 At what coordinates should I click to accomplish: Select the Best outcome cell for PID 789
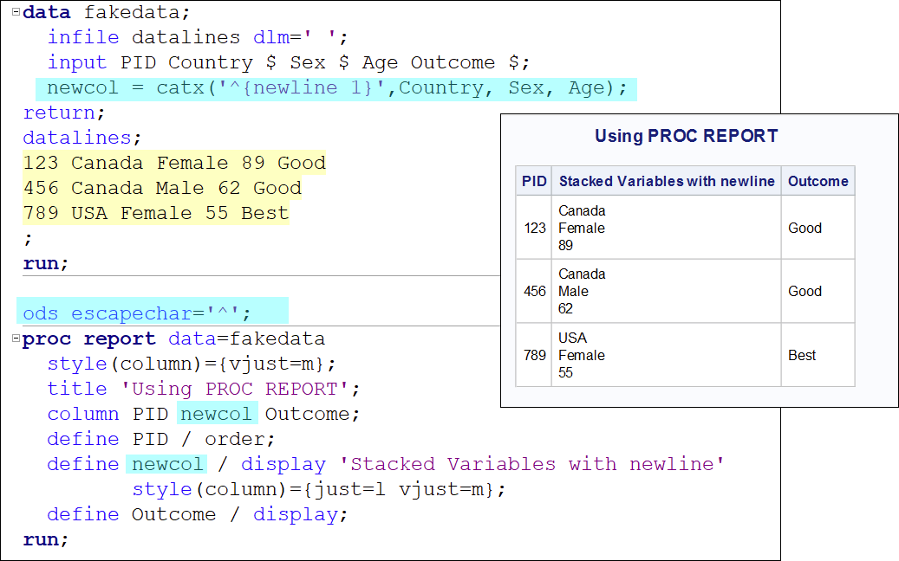801,355
